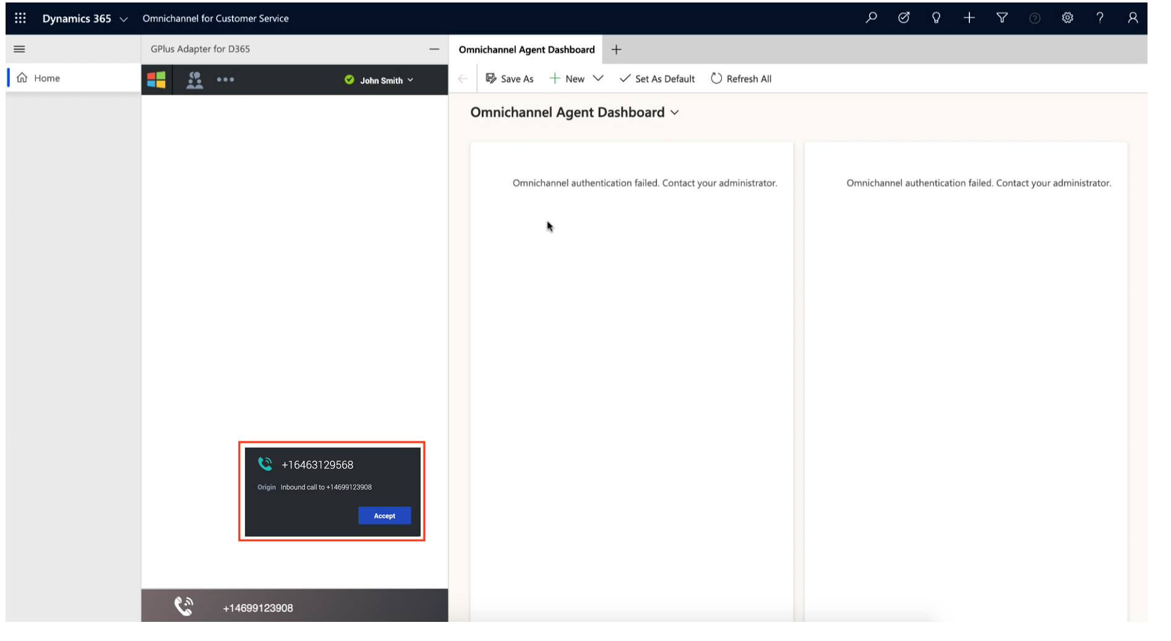
Task: Click the back arrow in command bar
Action: tap(463, 79)
